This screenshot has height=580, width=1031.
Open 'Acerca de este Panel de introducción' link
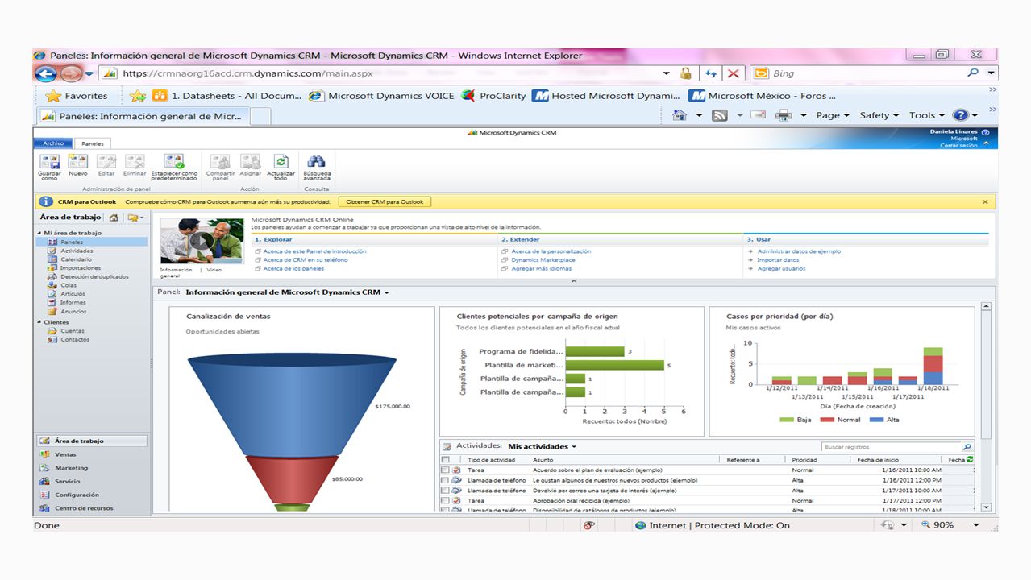[x=314, y=251]
